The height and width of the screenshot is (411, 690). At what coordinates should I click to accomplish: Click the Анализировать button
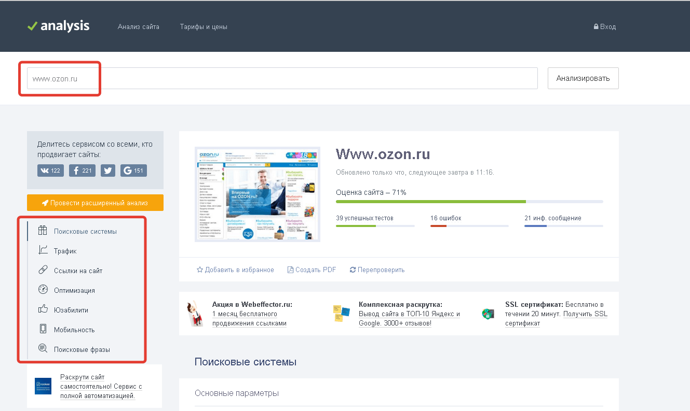583,78
